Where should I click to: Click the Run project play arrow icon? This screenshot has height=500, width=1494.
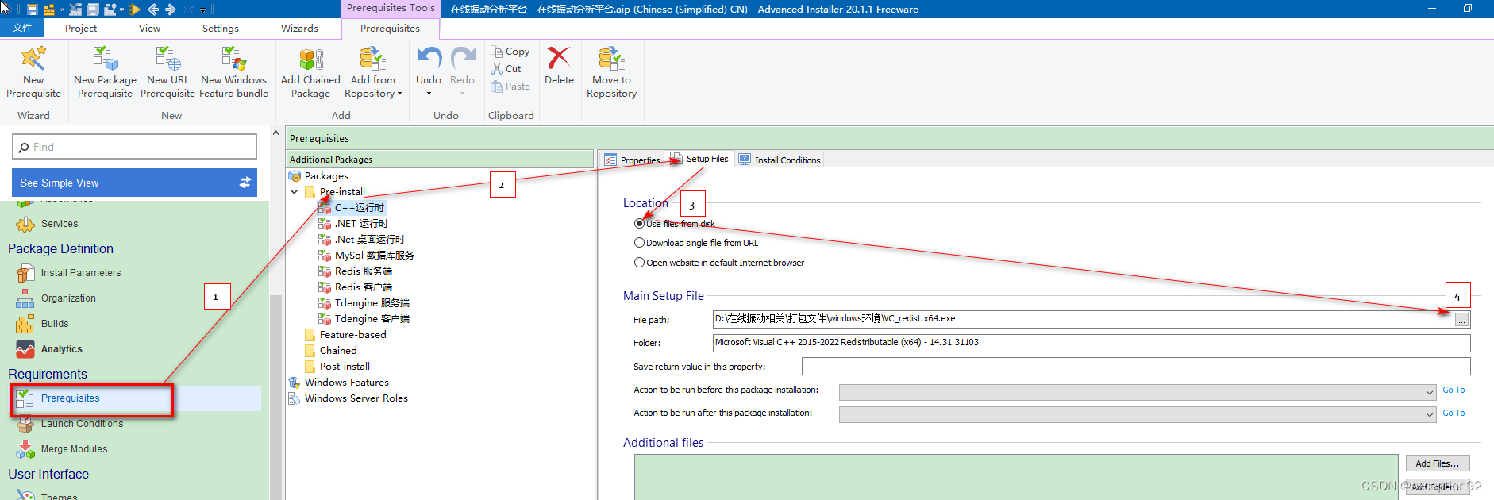point(135,10)
